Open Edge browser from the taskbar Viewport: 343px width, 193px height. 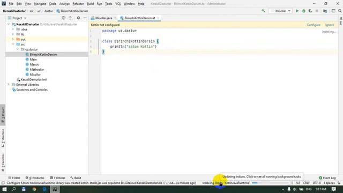tap(44, 189)
